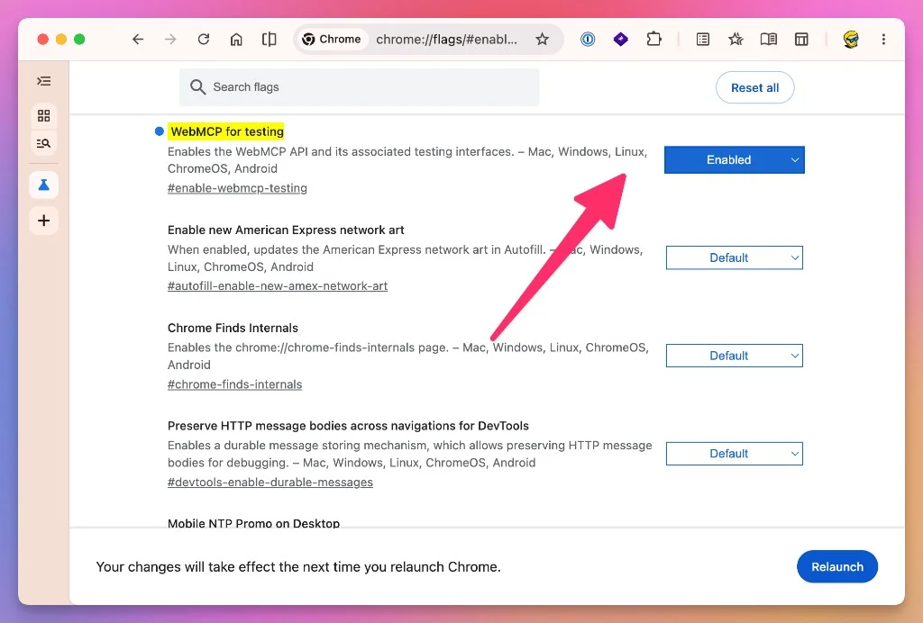Click the Mobile NTP Promo on Desktop heading
The width and height of the screenshot is (923, 623).
253,523
